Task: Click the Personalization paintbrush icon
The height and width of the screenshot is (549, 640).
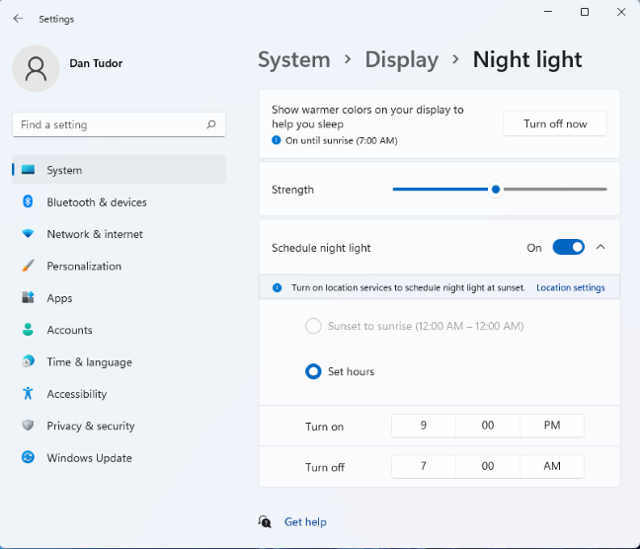Action: click(28, 266)
